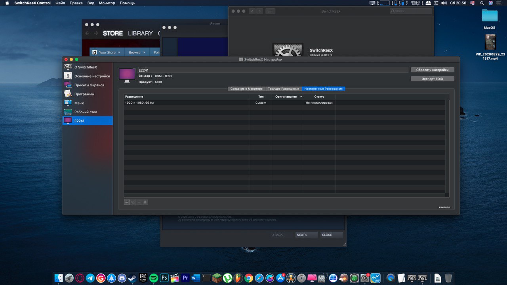Launch Photoshop from the dock
Screen dimensions: 507x285
coord(164,278)
